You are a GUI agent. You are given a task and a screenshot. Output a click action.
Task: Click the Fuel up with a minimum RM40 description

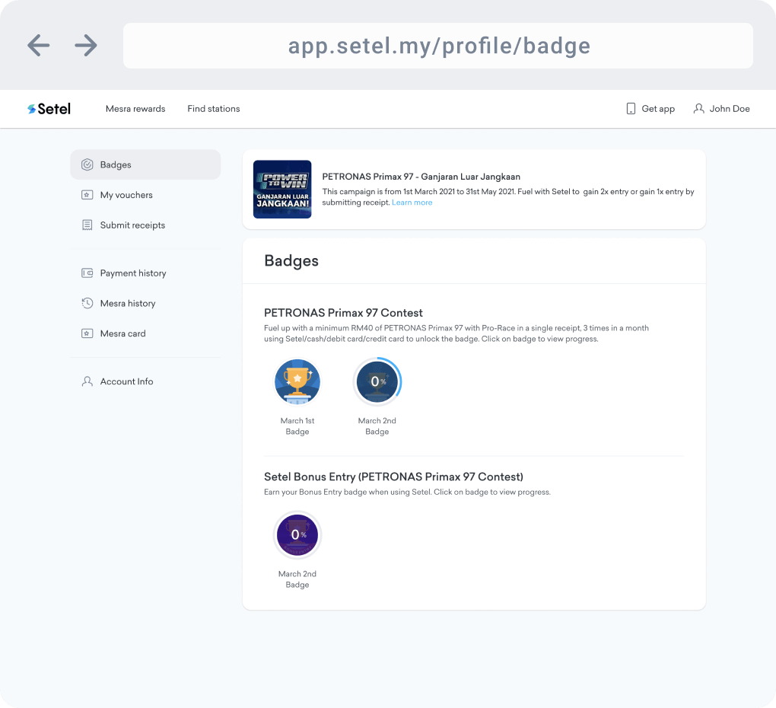pyautogui.click(x=456, y=333)
